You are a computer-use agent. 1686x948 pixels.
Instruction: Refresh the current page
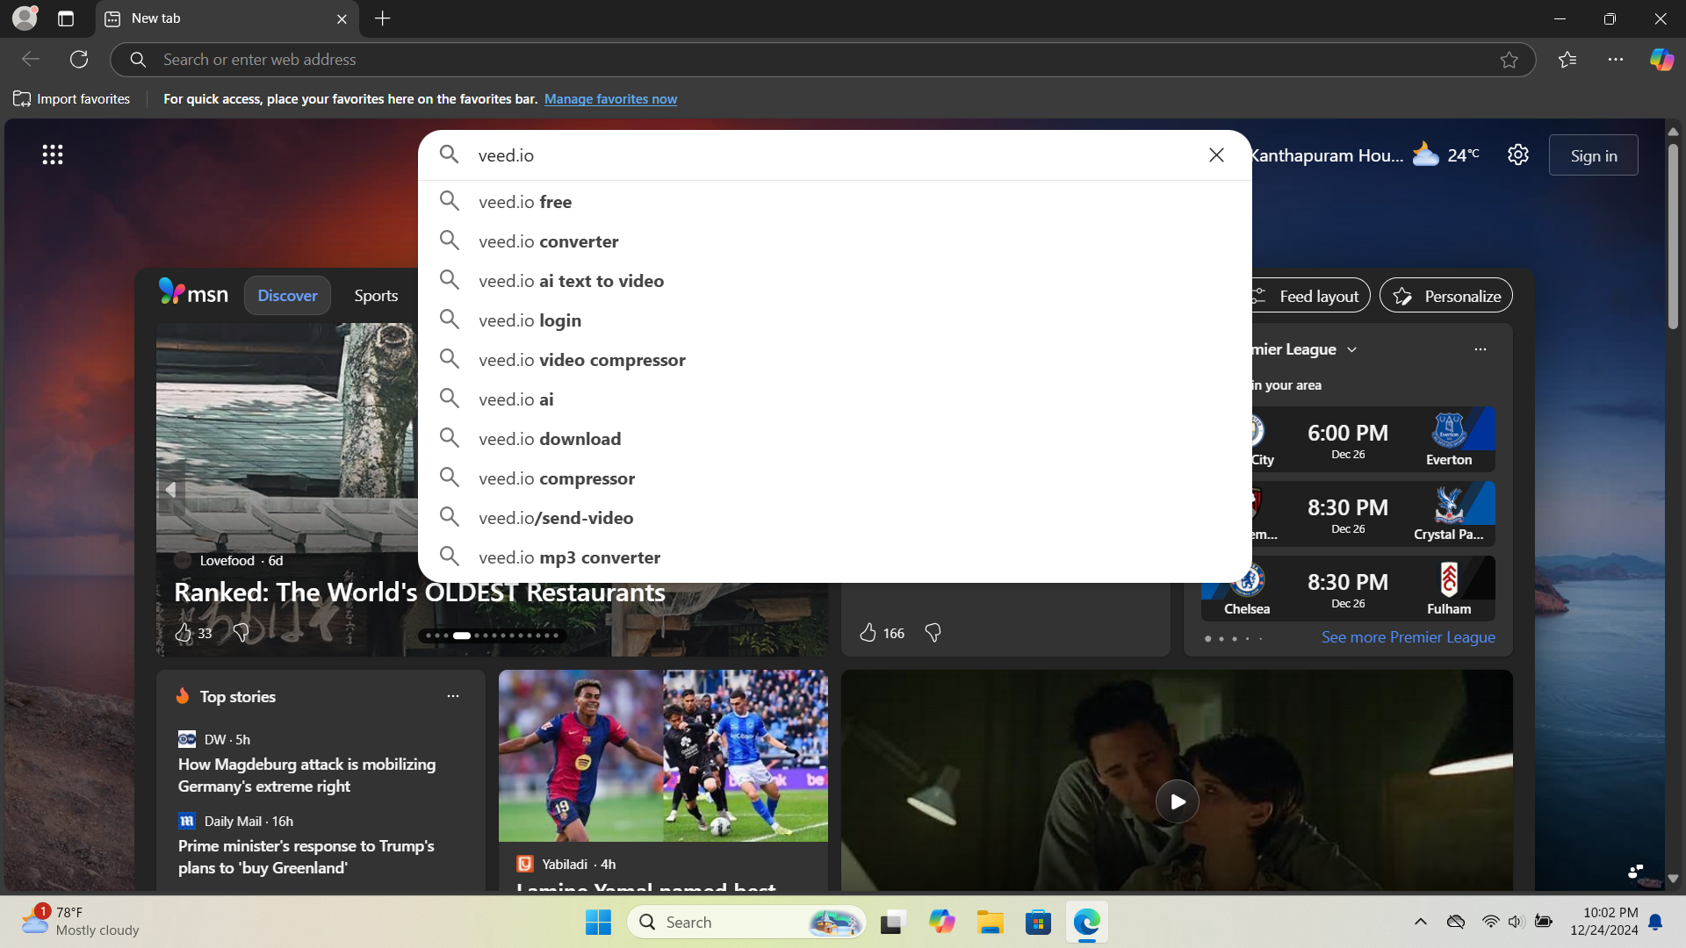pyautogui.click(x=79, y=60)
